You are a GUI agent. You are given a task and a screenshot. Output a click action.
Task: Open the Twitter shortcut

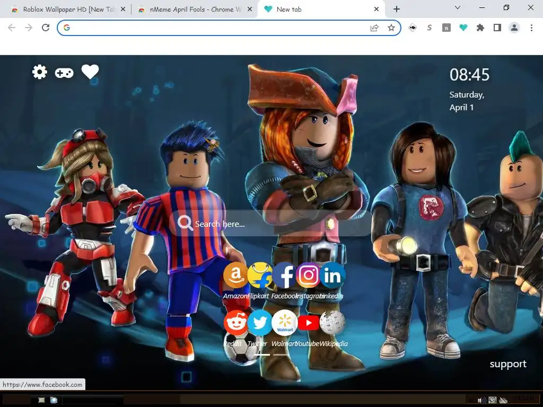pos(260,323)
